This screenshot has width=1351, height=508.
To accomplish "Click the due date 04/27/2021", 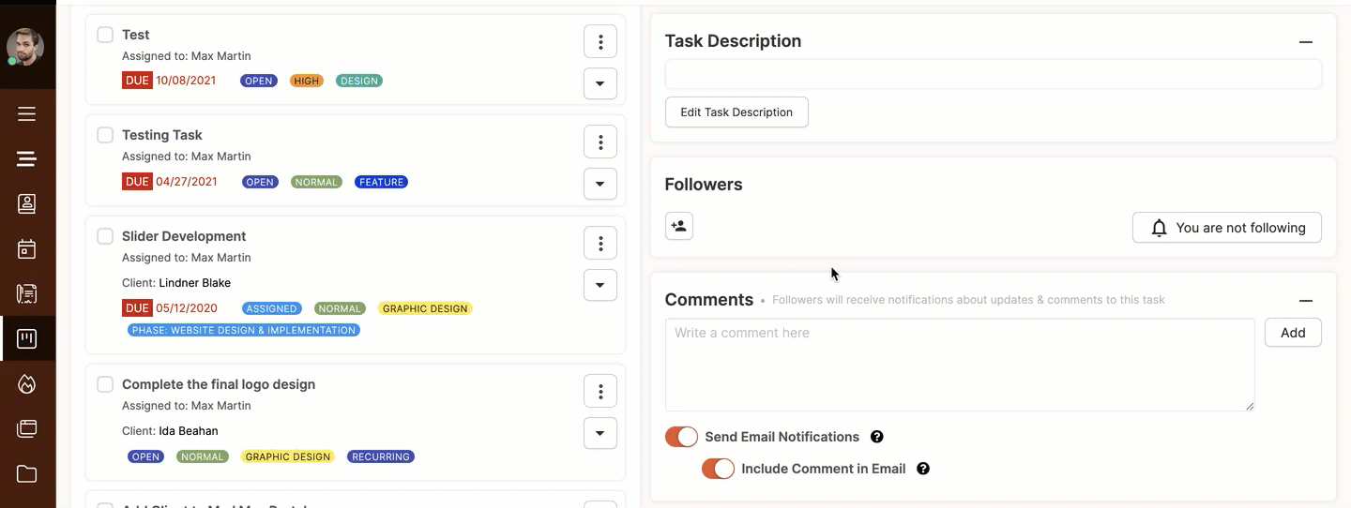I will pyautogui.click(x=187, y=182).
